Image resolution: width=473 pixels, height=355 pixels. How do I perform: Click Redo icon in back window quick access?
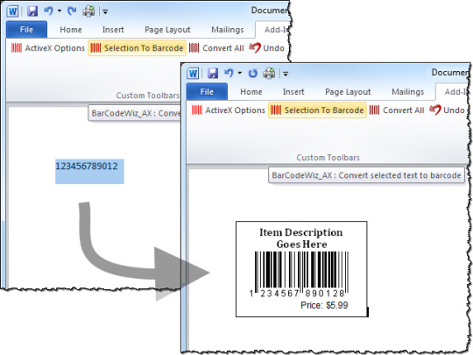point(72,11)
